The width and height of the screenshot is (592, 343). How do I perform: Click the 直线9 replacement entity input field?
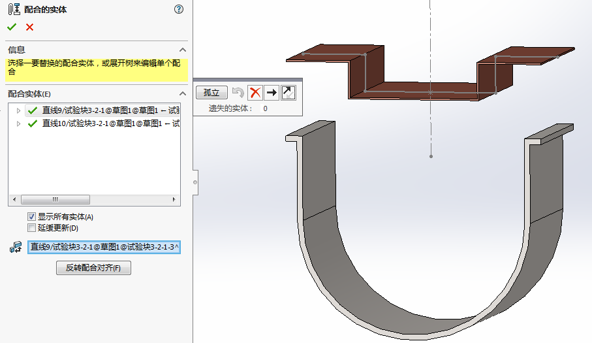click(x=104, y=248)
